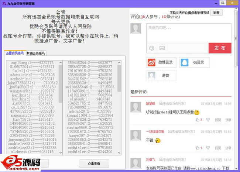Select account row 659405344:2
The image size is (240, 172).
[x=90, y=63]
